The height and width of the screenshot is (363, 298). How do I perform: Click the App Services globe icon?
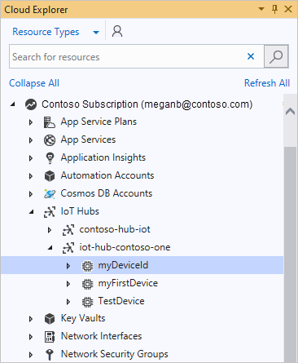tap(50, 140)
